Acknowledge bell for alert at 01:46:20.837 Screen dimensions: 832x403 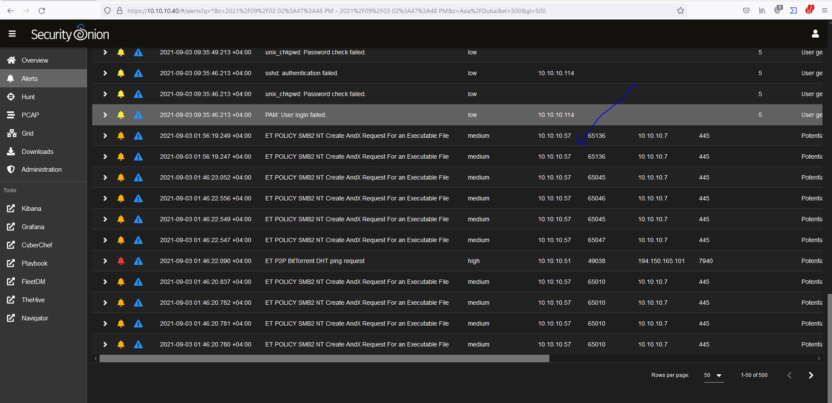coord(121,282)
